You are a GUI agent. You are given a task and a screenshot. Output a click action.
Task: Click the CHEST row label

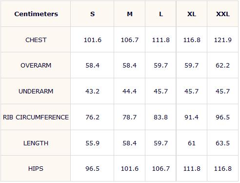click(x=36, y=40)
